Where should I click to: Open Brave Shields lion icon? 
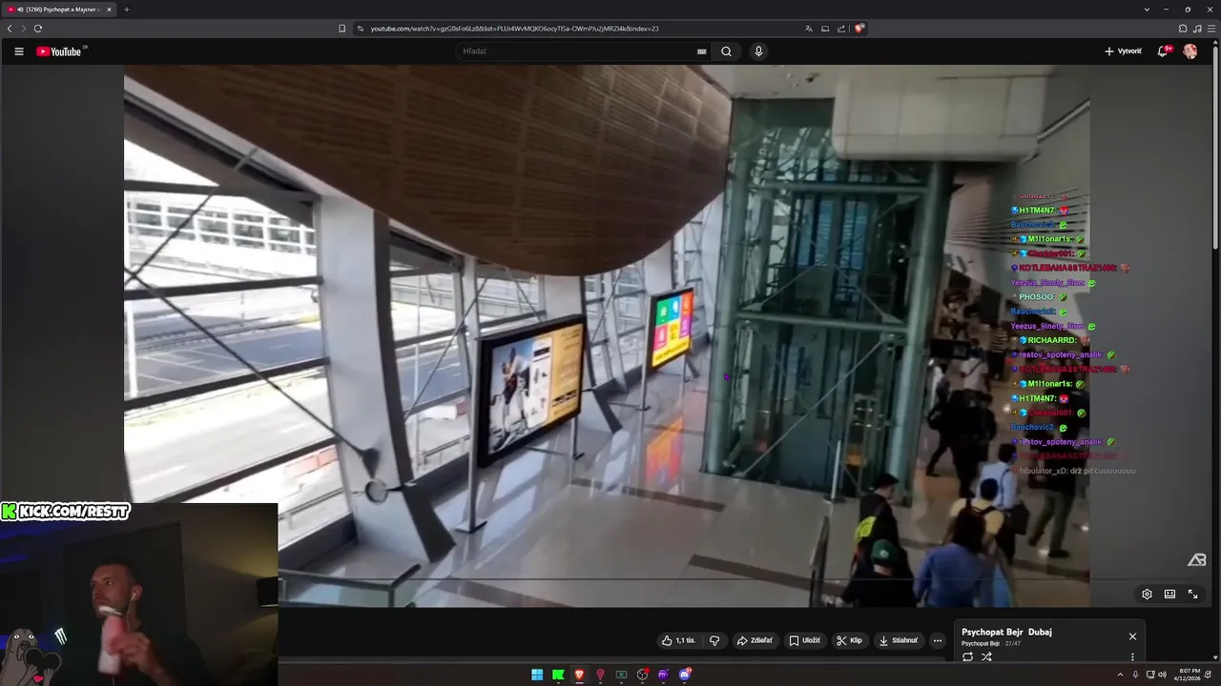point(859,29)
